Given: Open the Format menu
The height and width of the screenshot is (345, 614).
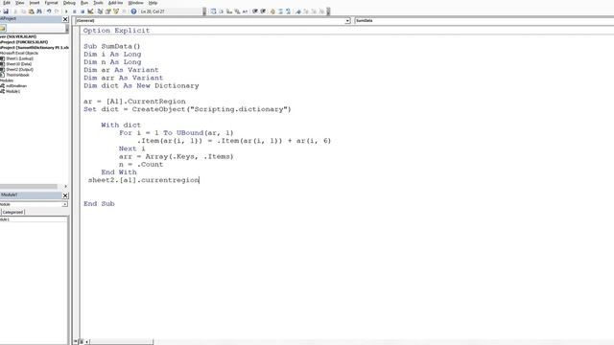Looking at the screenshot, I should tap(51, 3).
